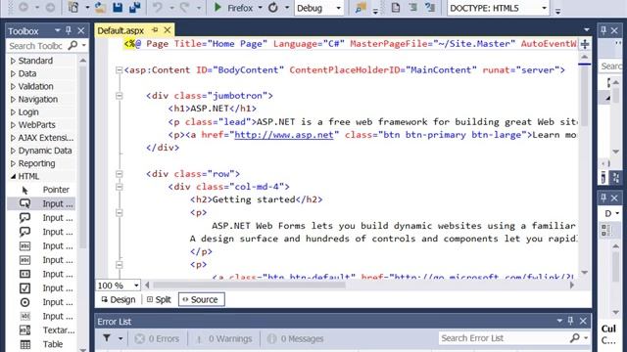Select the Input item with radio button icon

[41, 302]
